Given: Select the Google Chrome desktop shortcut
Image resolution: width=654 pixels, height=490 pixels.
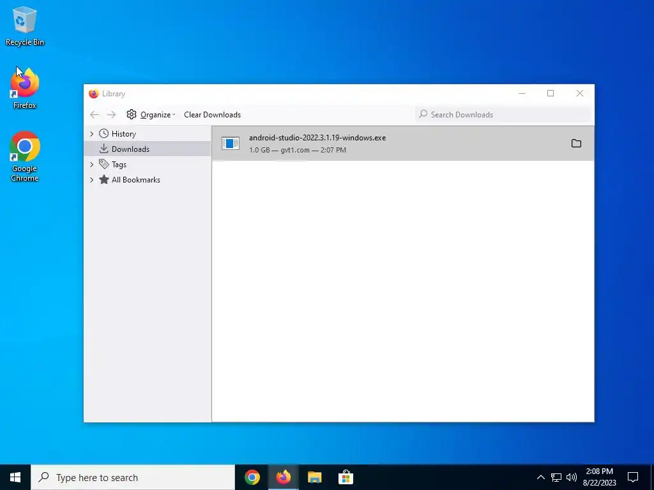Looking at the screenshot, I should (25, 157).
